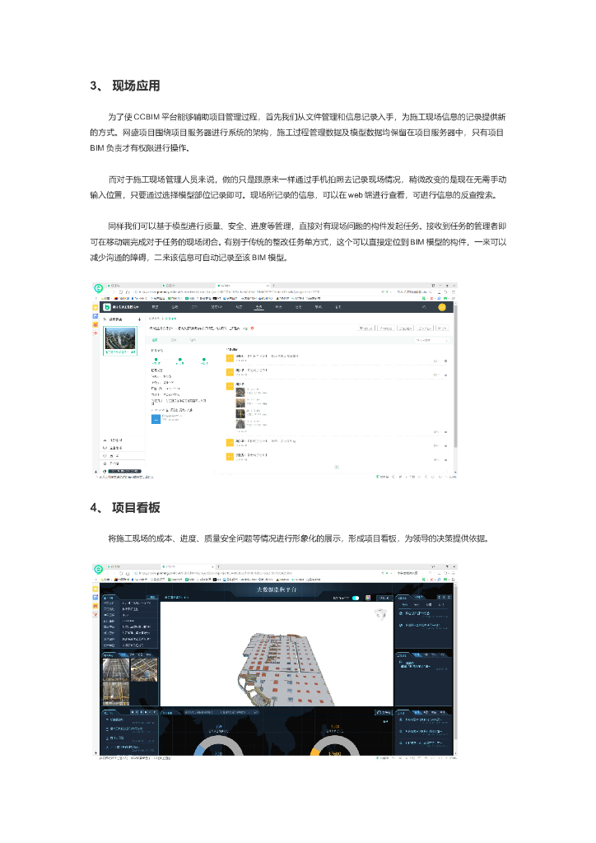
Task: Click the yellow avatar icon of the first comment entry
Action: point(230,357)
